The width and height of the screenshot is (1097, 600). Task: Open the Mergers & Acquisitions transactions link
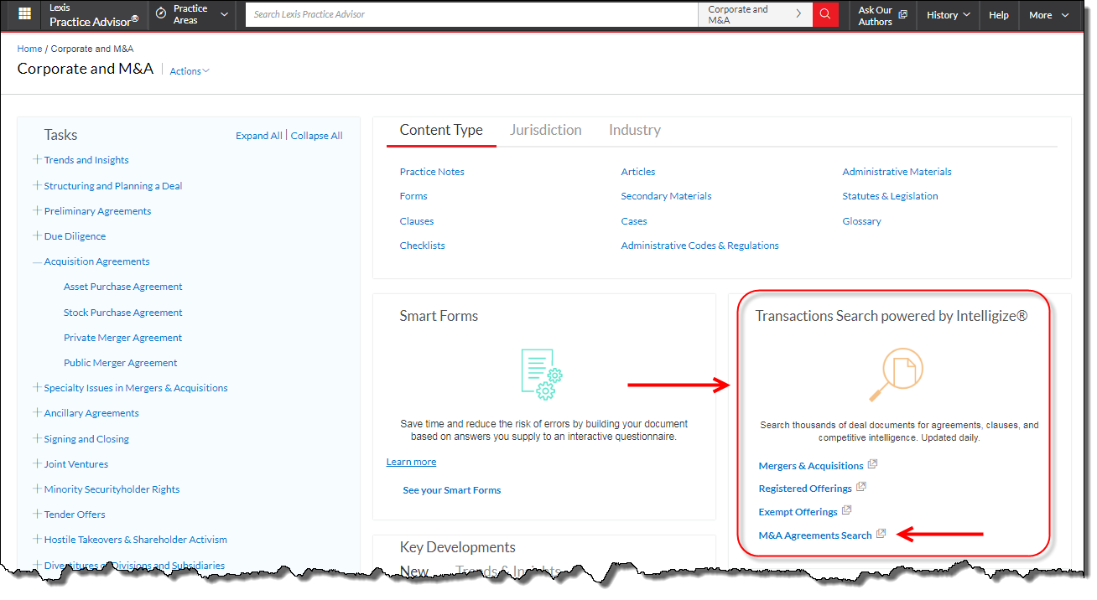(811, 466)
